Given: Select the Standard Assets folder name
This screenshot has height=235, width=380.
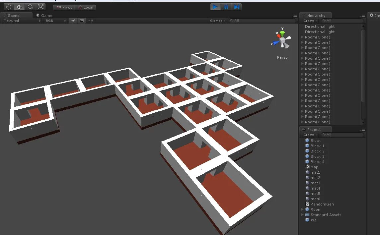Looking at the screenshot, I should tap(326, 215).
